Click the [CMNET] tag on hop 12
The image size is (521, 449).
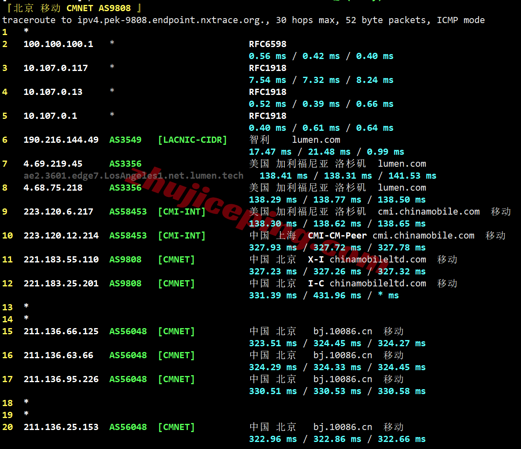[x=176, y=284]
